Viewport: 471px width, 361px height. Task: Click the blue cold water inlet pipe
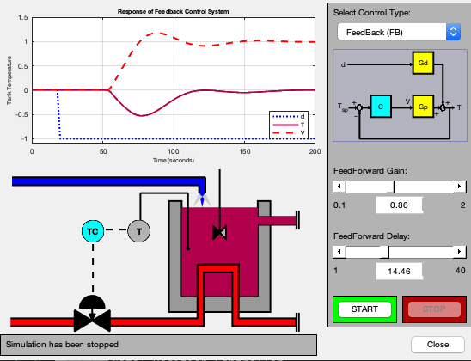click(109, 181)
